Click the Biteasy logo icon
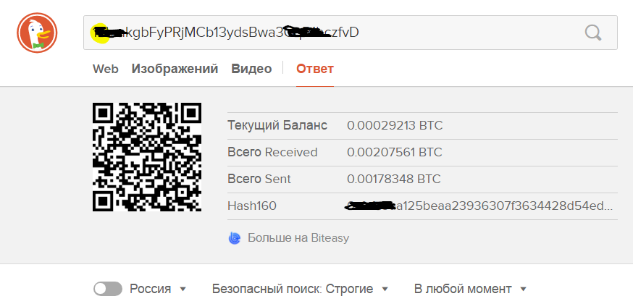 tap(235, 237)
